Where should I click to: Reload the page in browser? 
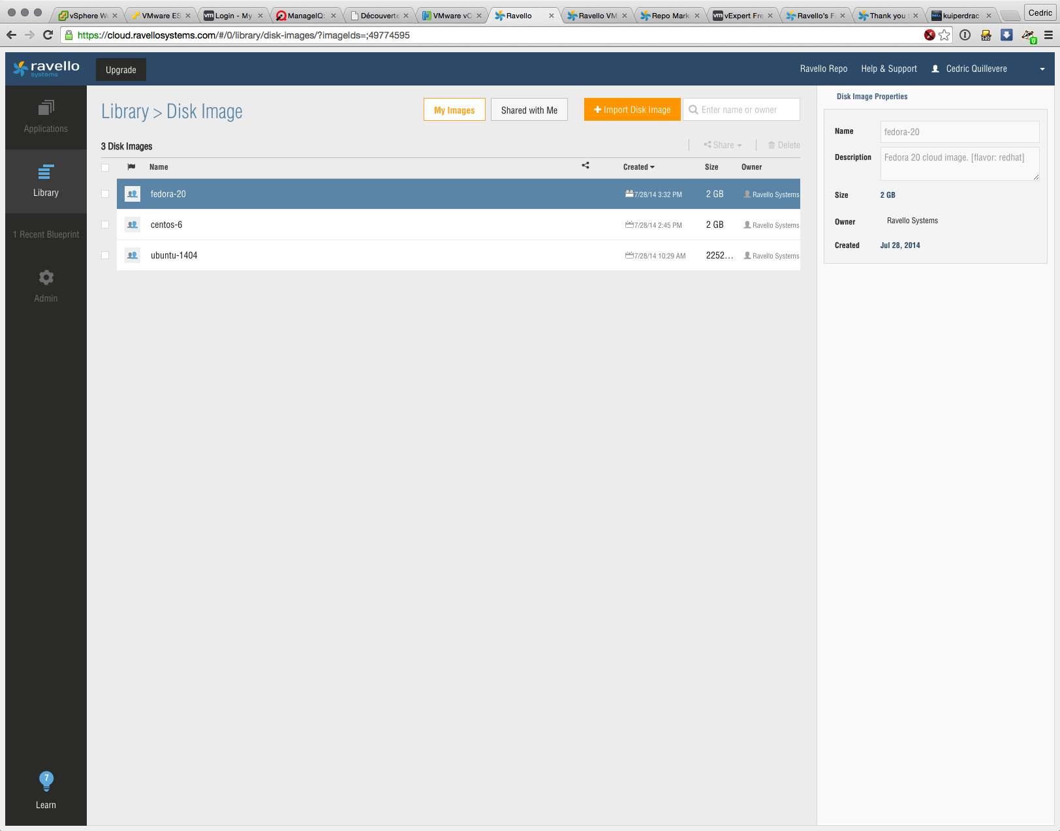pyautogui.click(x=48, y=35)
